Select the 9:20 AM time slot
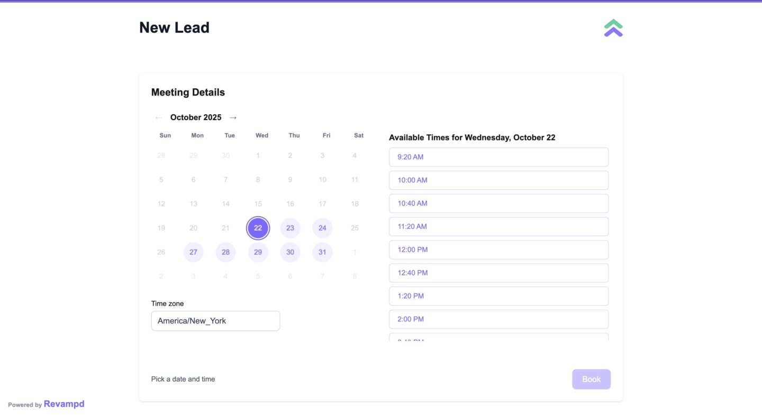 (498, 157)
